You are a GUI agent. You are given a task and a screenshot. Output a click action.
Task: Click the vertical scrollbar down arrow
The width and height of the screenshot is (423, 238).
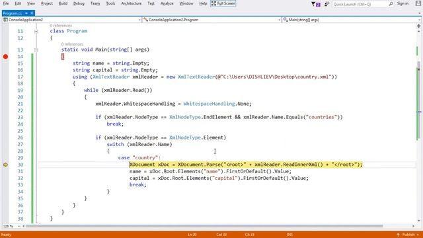(419, 221)
